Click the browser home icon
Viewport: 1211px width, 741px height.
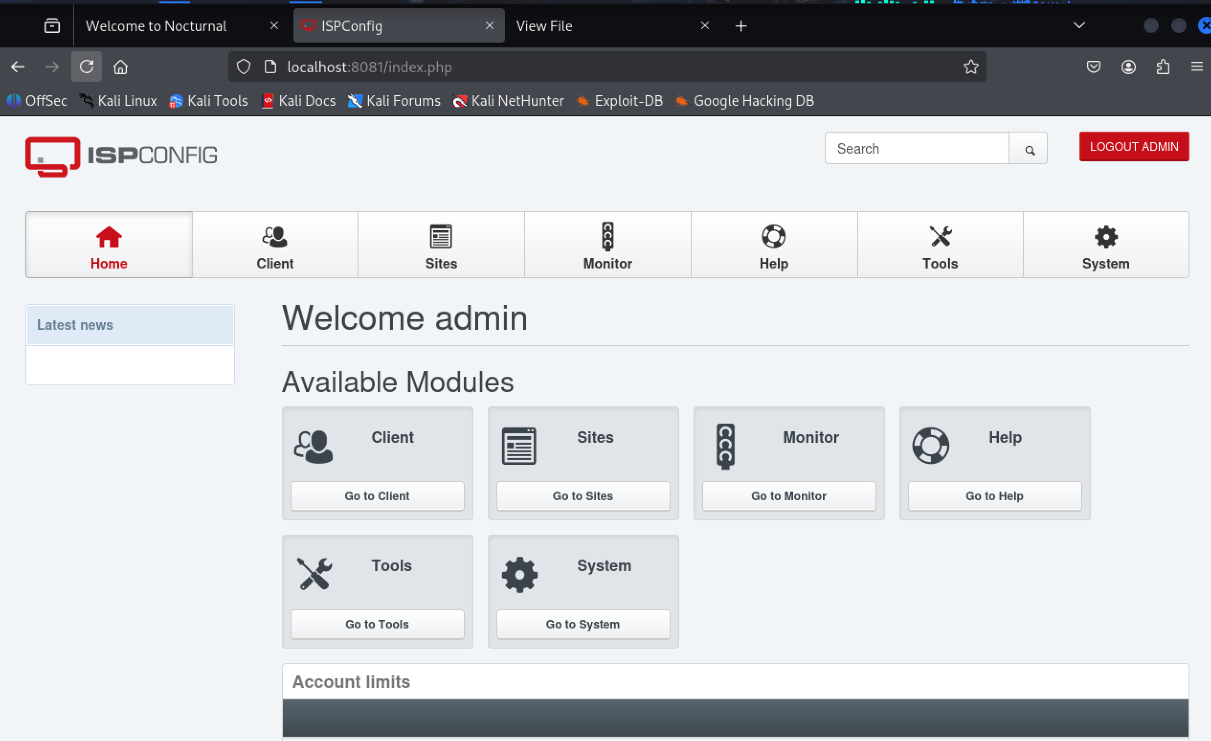(121, 67)
